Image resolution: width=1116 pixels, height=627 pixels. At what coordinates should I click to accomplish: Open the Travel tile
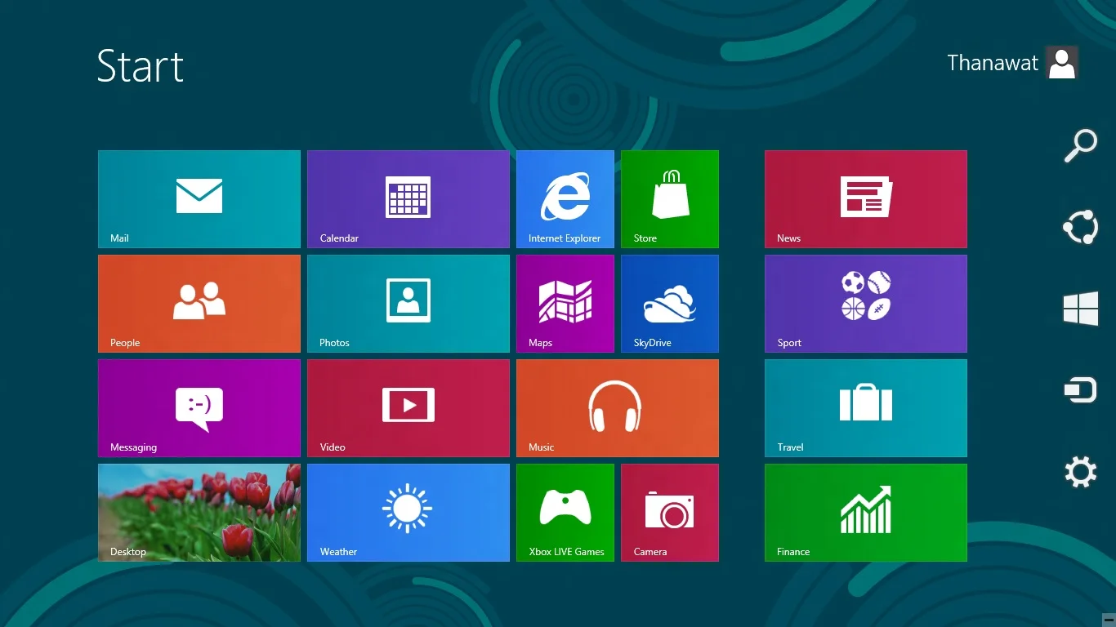click(866, 408)
